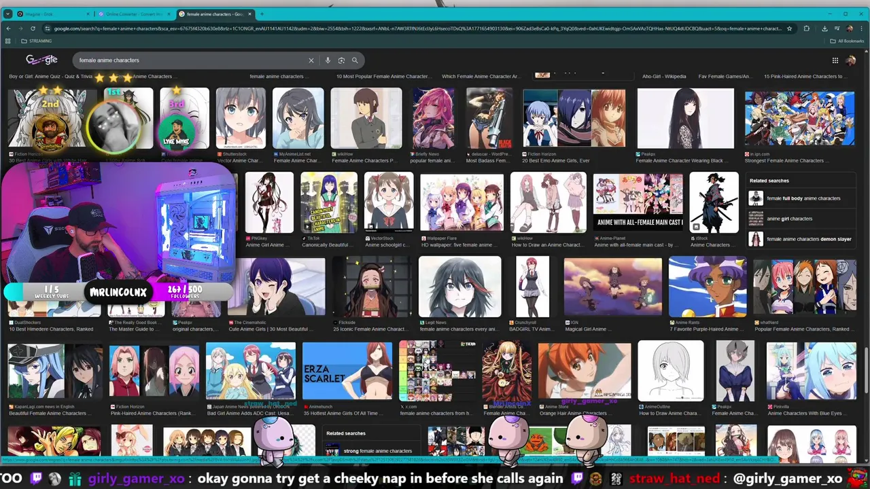Screen dimensions: 870x489
Task: Go back using the browser back arrow
Action: pos(8,29)
